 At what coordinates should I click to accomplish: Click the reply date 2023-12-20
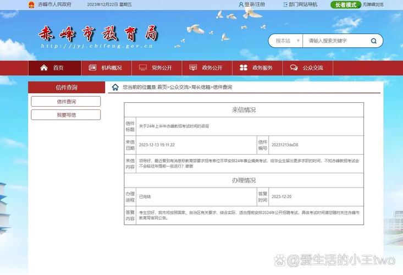(281, 196)
